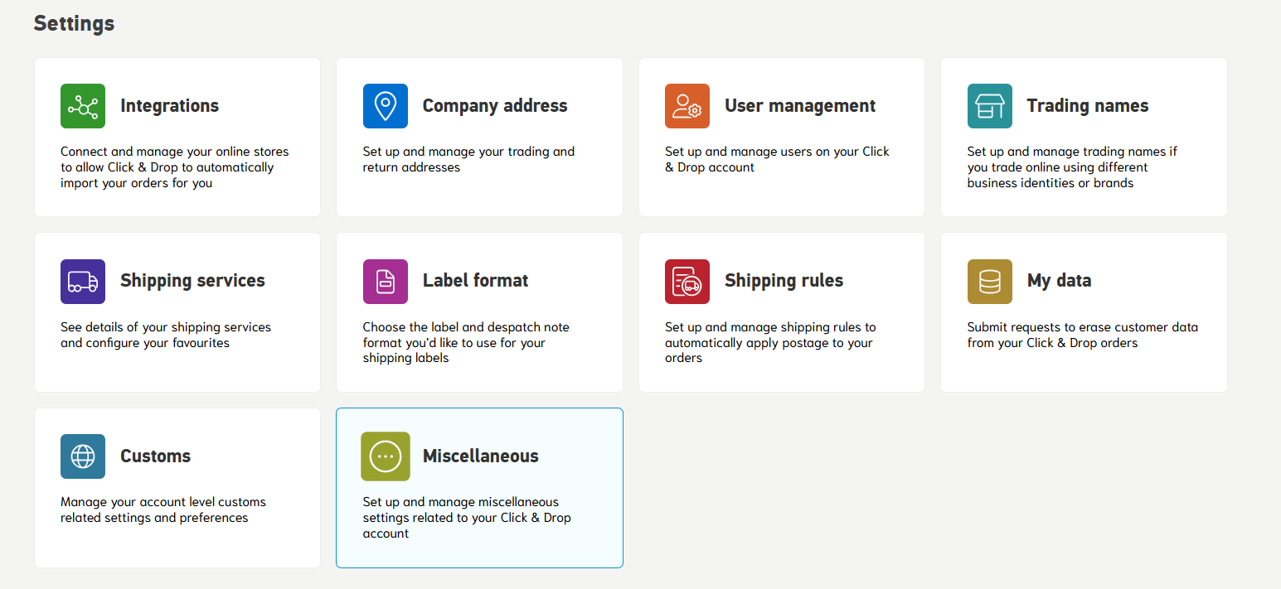
Task: Open Label format heading
Action: [x=475, y=281]
